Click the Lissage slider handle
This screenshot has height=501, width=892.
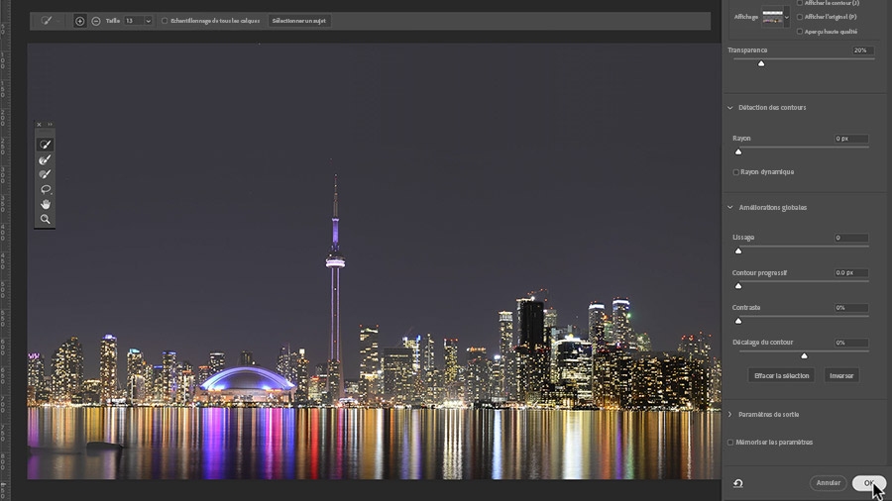click(x=738, y=250)
